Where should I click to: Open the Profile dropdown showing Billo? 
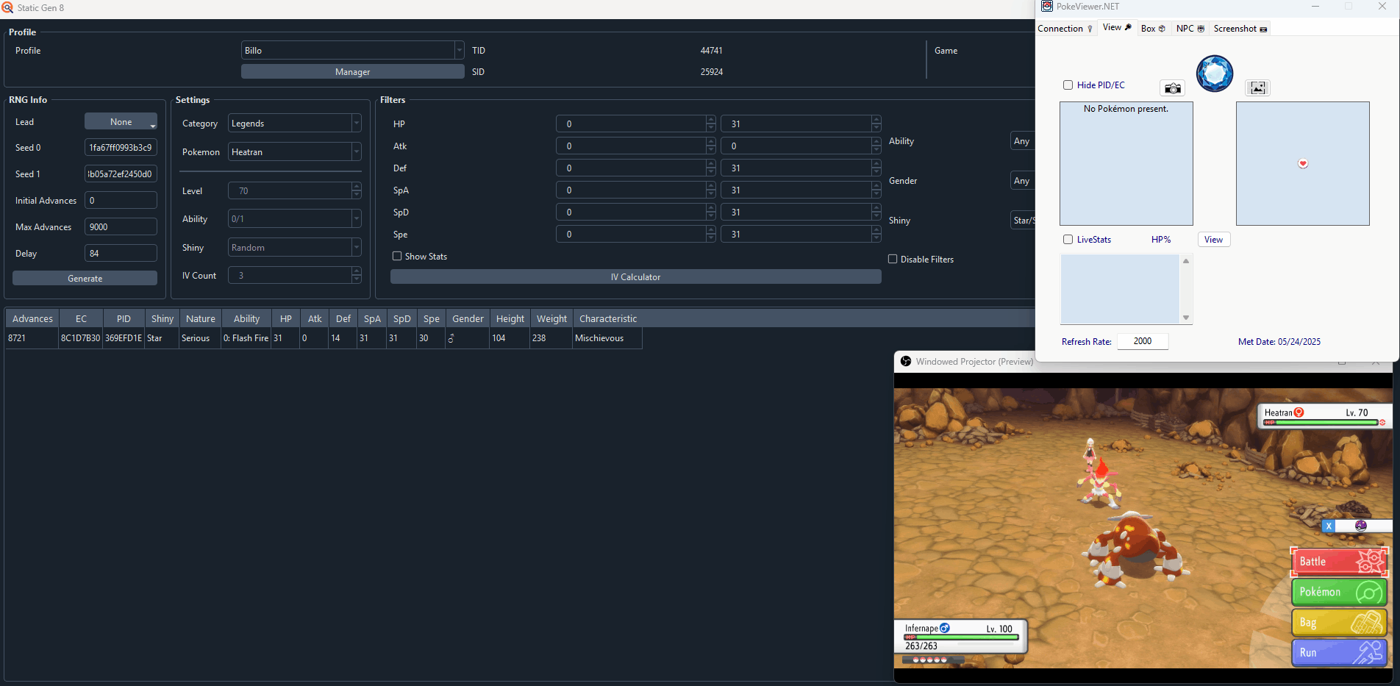coord(353,51)
